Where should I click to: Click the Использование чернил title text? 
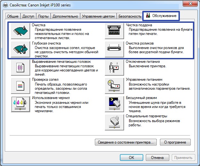(x=51, y=98)
